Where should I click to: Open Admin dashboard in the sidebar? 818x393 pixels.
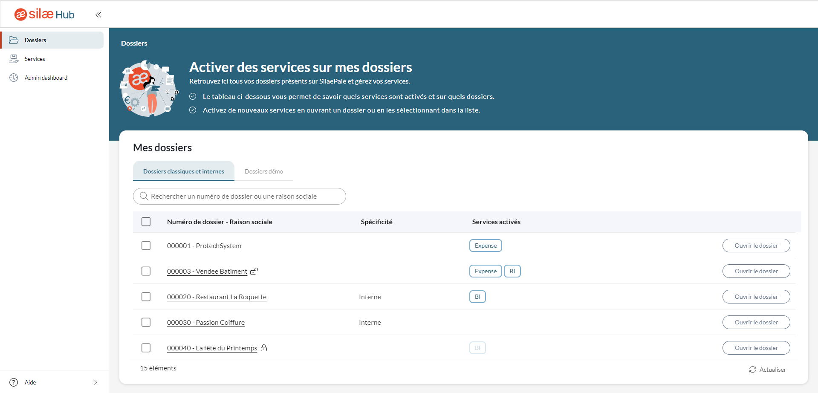point(52,78)
